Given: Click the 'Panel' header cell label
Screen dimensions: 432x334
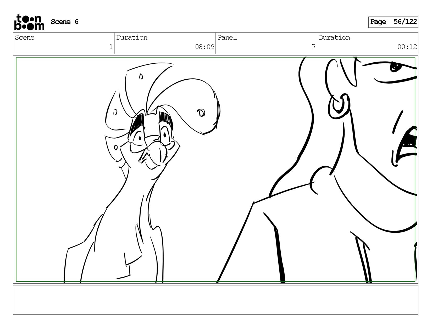Looking at the screenshot, I should (227, 37).
